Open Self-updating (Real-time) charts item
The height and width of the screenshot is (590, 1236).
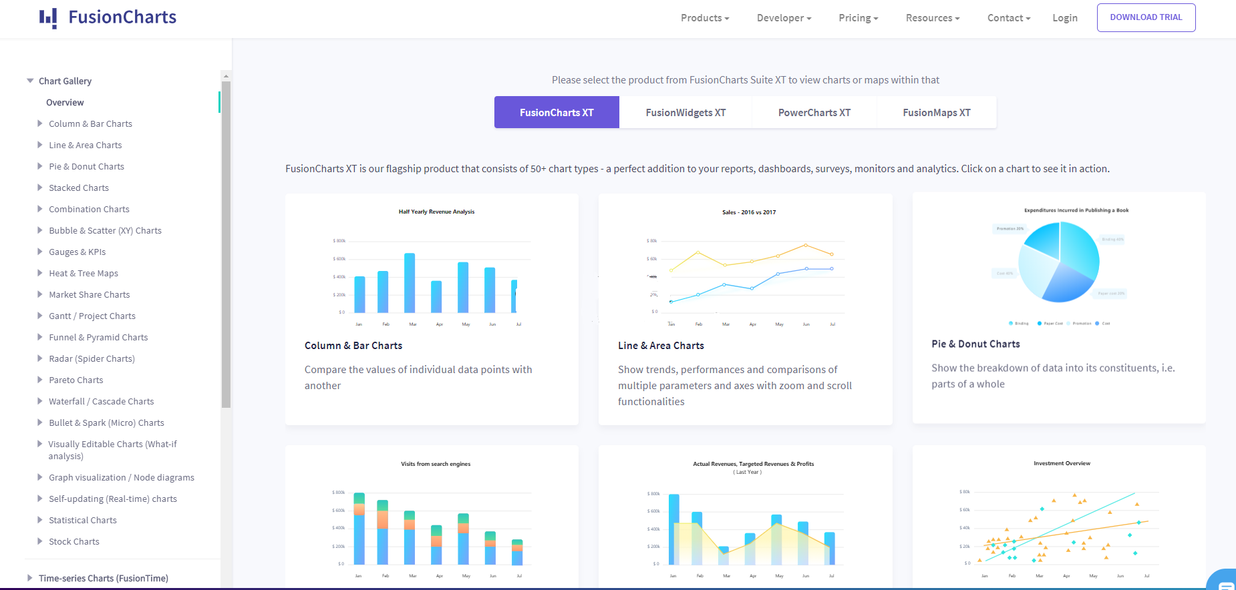point(113,499)
